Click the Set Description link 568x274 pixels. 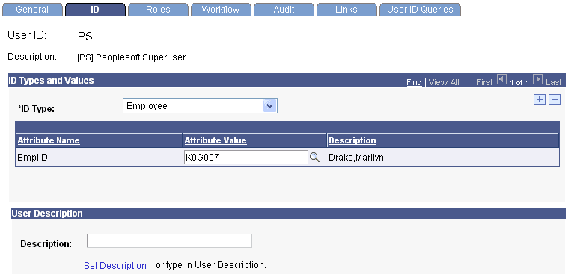tap(115, 265)
